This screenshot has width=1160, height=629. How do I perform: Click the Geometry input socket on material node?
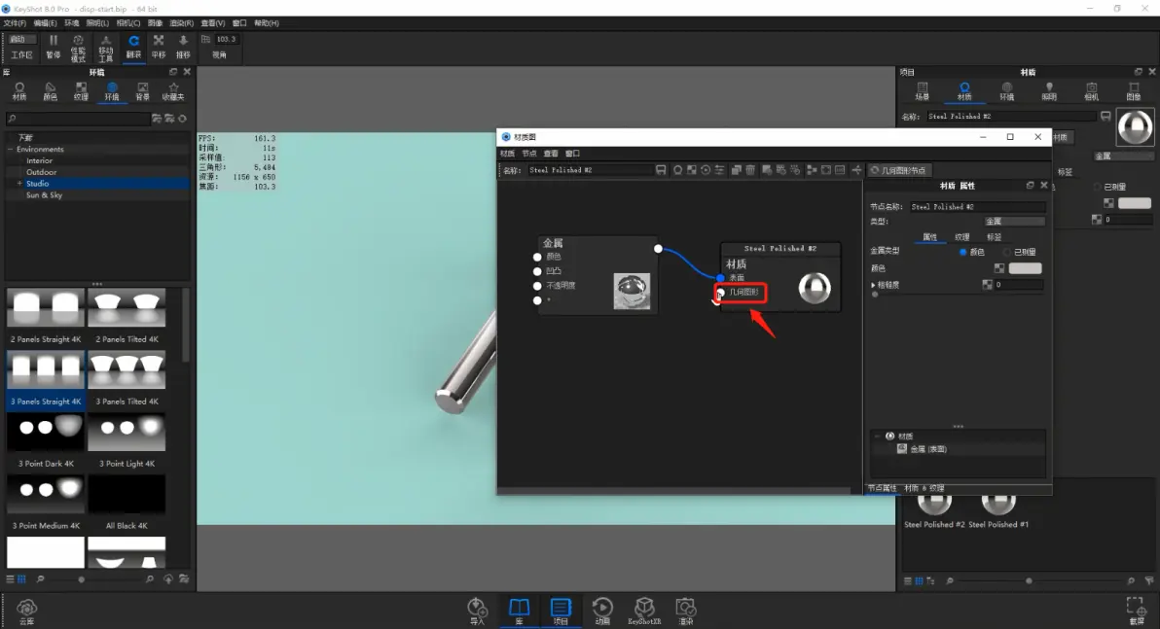point(721,293)
